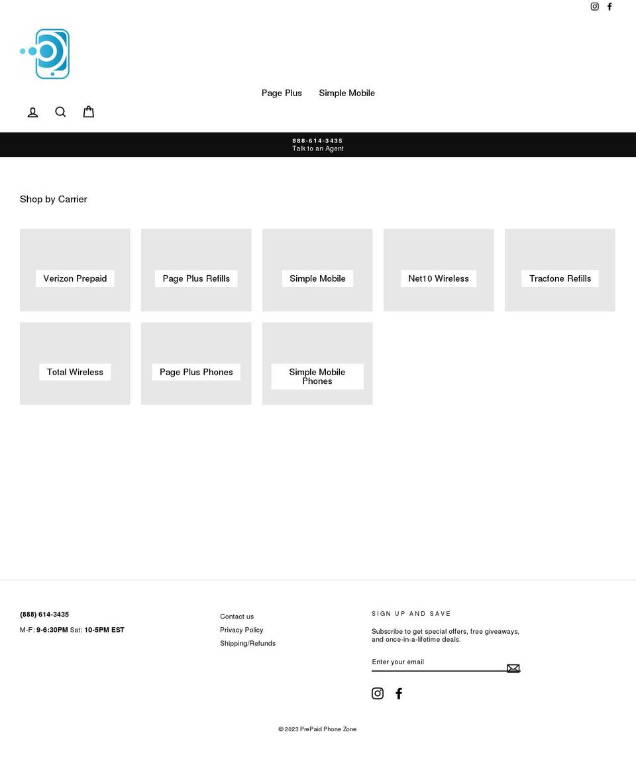The image size is (636, 773).
Task: Select the Verizon Prepaid carrier tile
Action: tap(75, 270)
